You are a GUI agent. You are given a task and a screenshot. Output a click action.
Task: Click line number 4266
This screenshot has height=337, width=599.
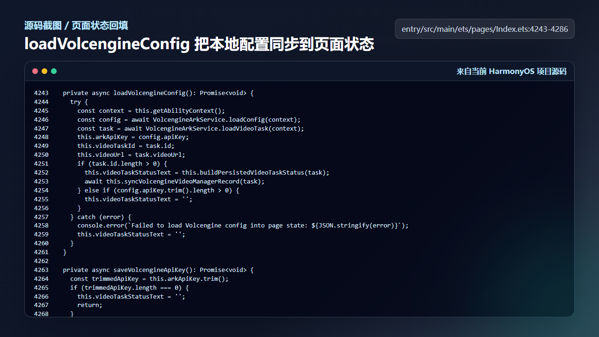tap(41, 297)
